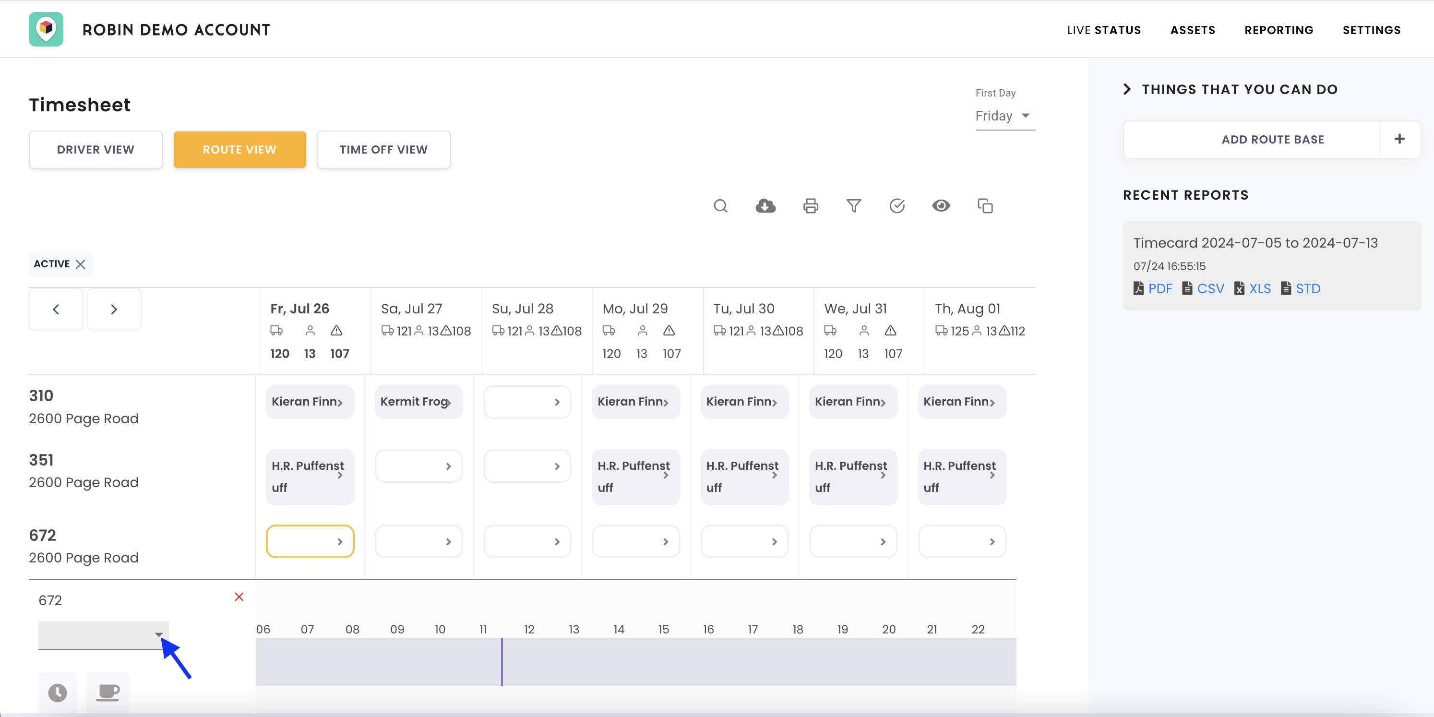Open empty route 672 cell on Th Aug 01
This screenshot has width=1434, height=717.
point(962,541)
